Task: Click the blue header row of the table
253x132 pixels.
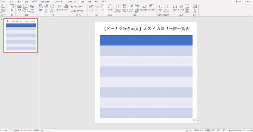Action: point(146,40)
